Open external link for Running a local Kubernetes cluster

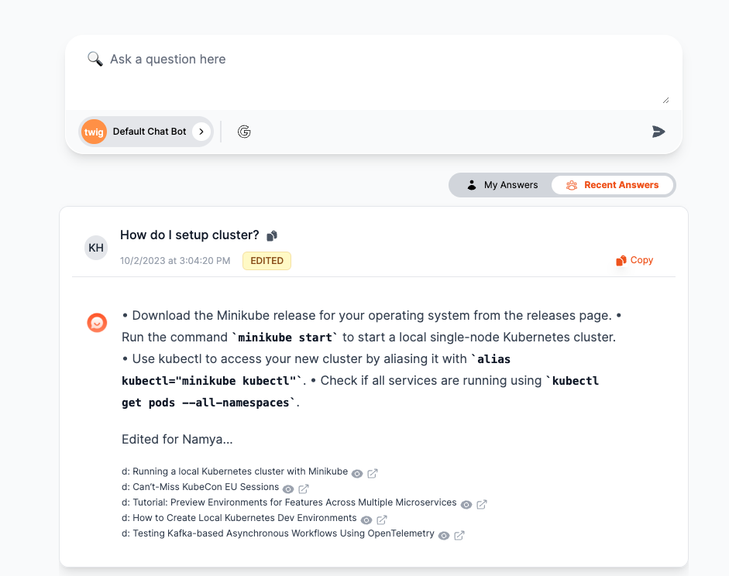coord(373,473)
